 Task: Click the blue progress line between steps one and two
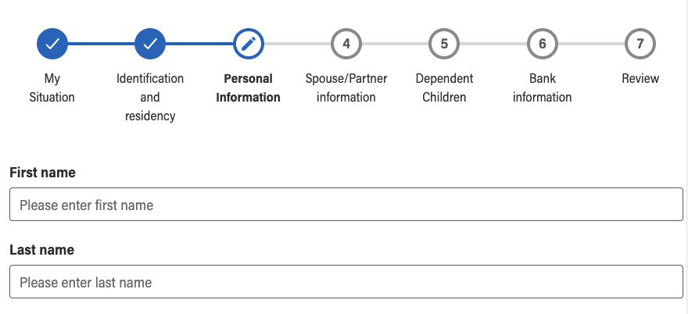point(102,44)
